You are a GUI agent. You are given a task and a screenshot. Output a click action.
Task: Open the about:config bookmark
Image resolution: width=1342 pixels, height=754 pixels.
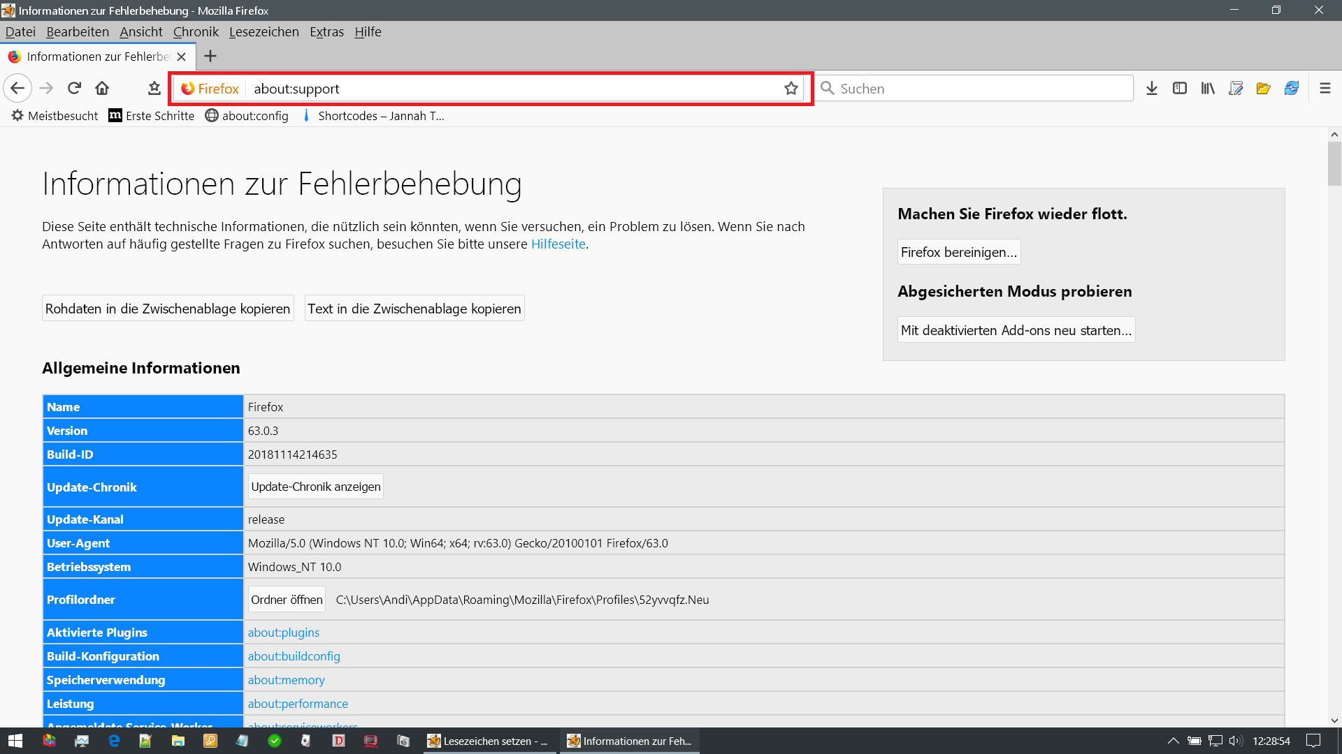coord(247,116)
